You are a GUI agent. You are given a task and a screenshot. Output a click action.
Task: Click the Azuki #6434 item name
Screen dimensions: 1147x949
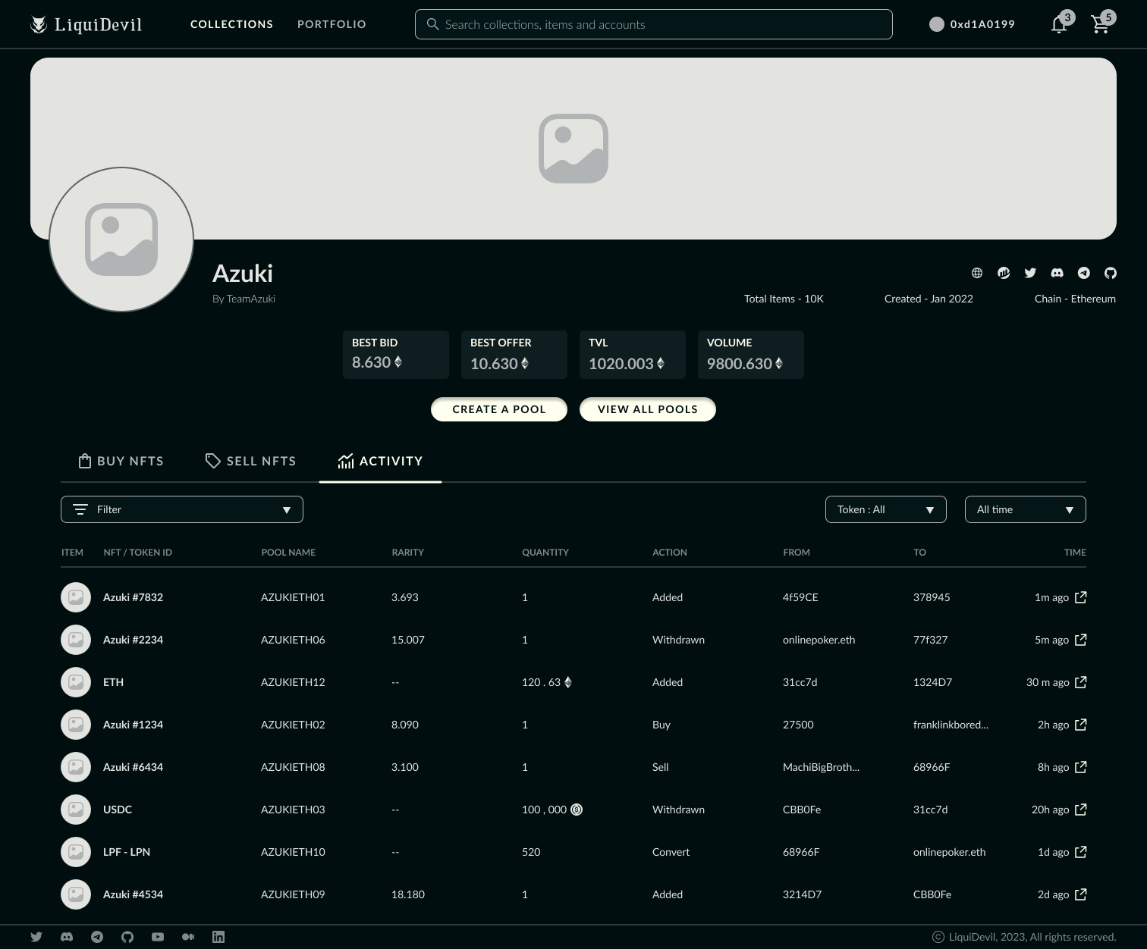click(133, 767)
